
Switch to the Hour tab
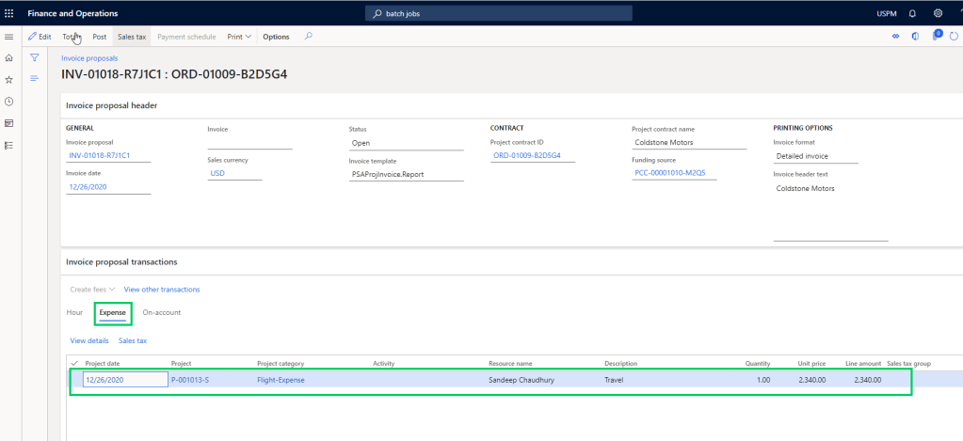pos(74,312)
